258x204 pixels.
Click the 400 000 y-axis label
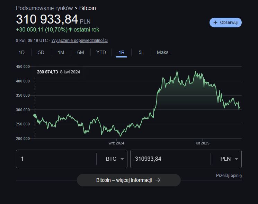23,81
